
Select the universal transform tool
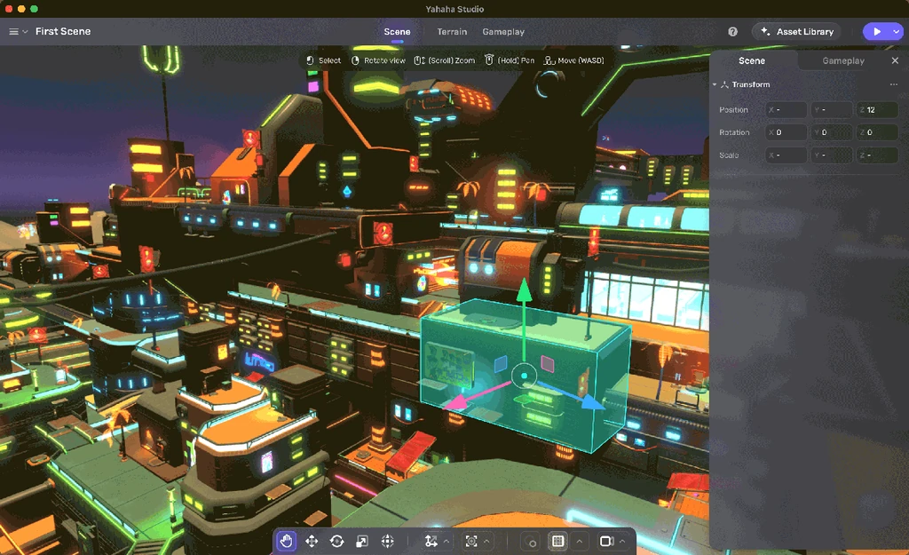coord(387,541)
